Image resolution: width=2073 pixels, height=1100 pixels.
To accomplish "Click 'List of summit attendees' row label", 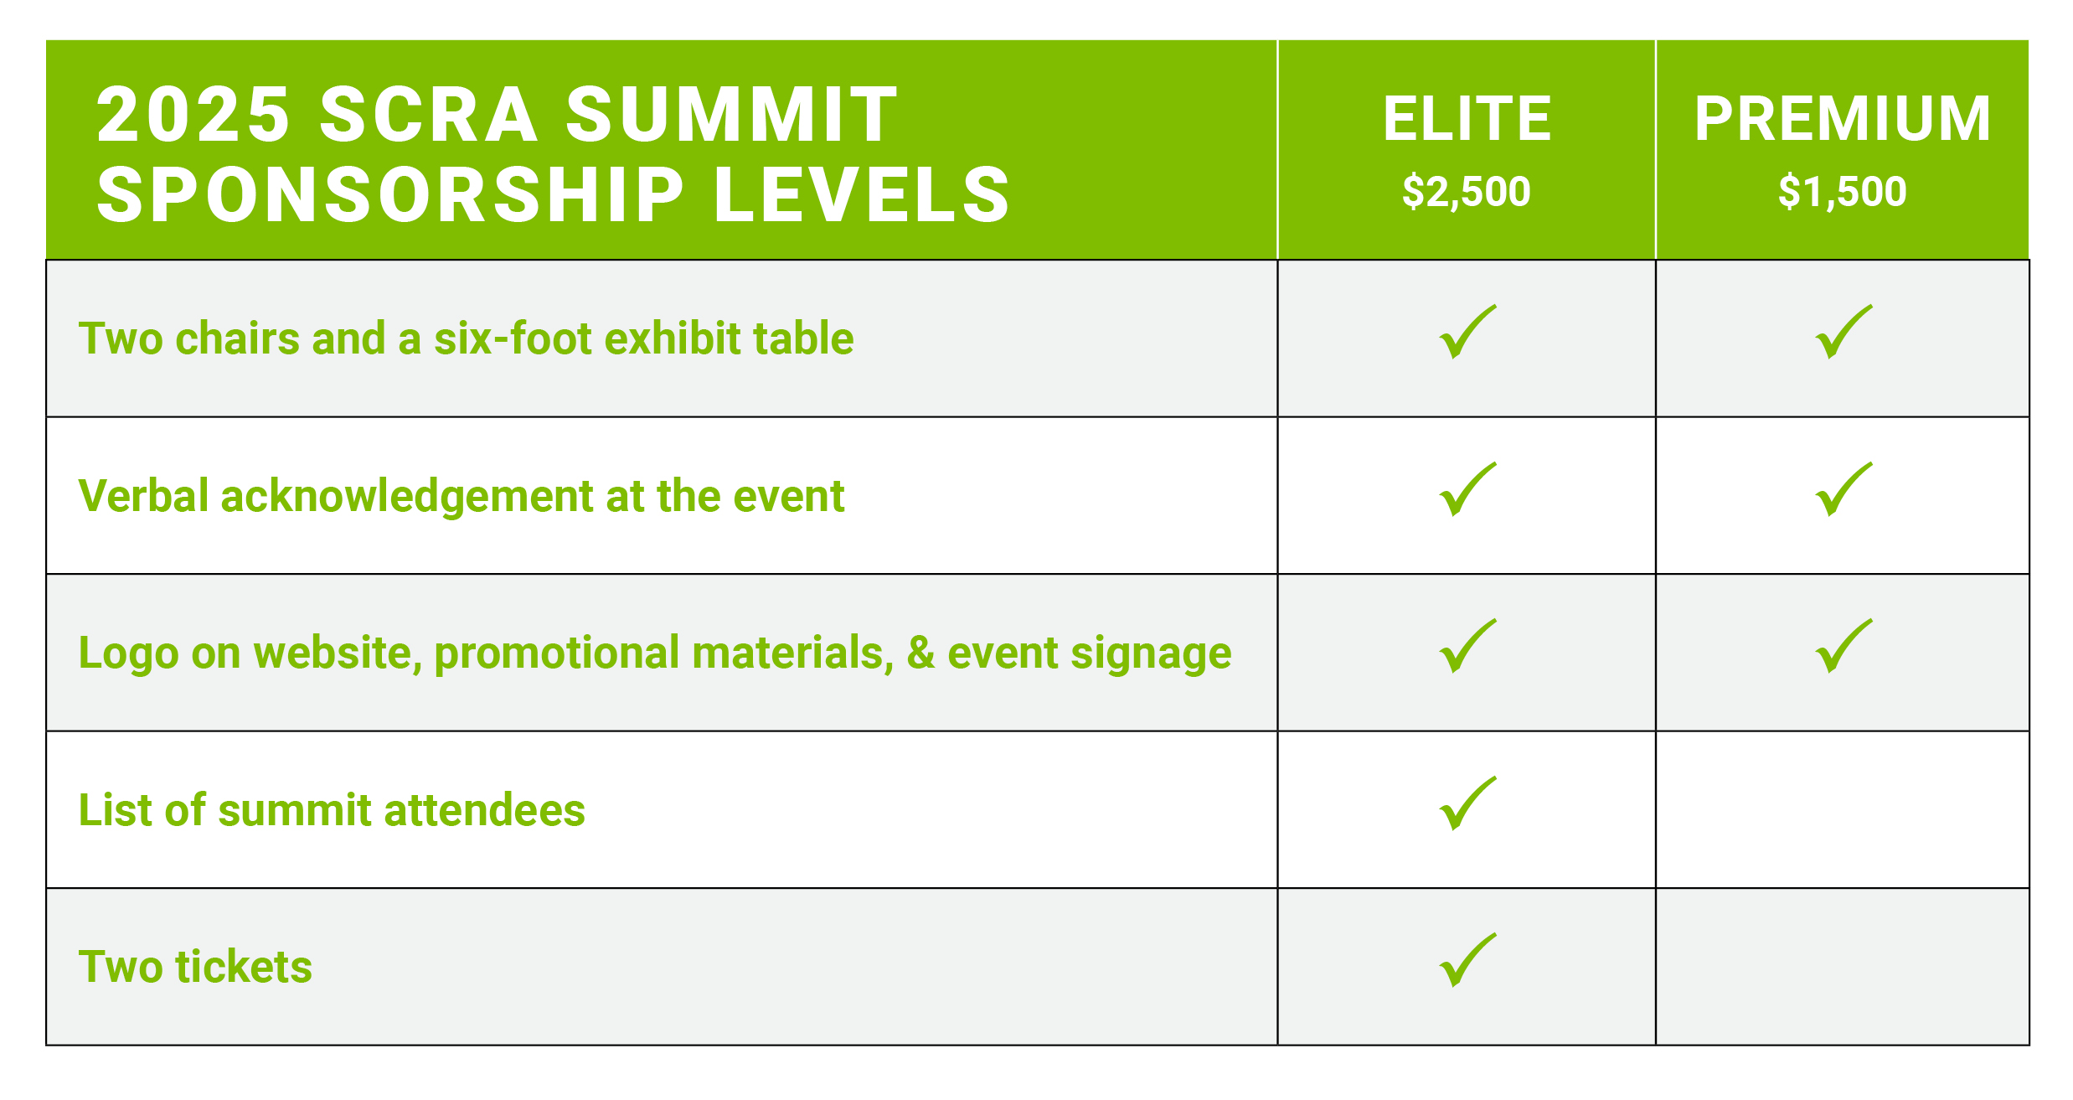I will pyautogui.click(x=332, y=810).
